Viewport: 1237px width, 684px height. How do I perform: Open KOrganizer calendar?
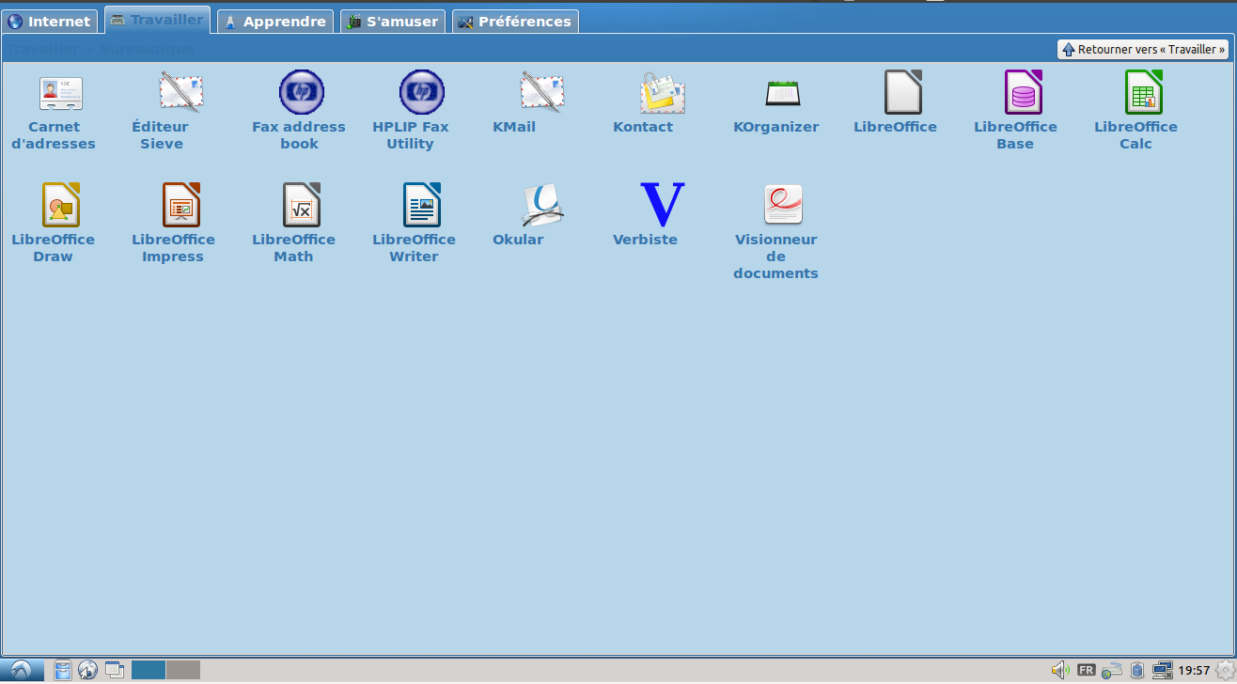[782, 94]
